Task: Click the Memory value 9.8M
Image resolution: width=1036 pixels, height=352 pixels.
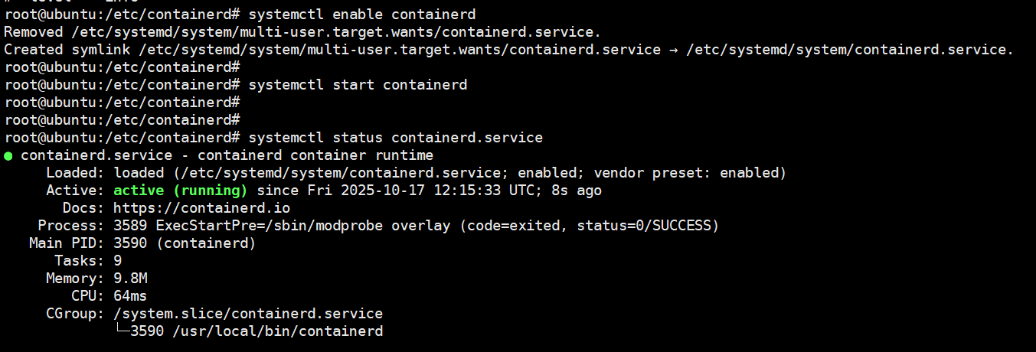Action: [x=130, y=279]
